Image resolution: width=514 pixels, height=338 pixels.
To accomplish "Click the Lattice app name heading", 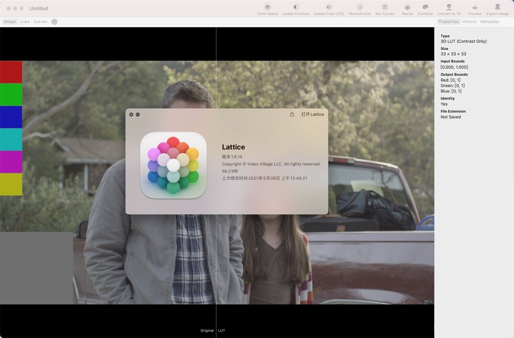I will (233, 147).
